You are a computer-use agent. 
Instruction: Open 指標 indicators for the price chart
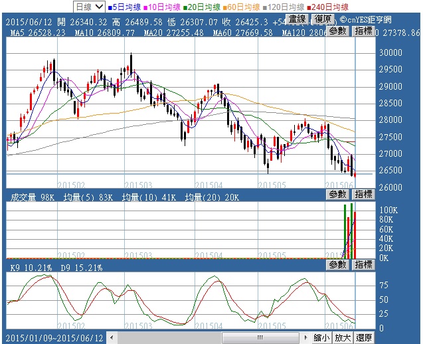(363, 31)
